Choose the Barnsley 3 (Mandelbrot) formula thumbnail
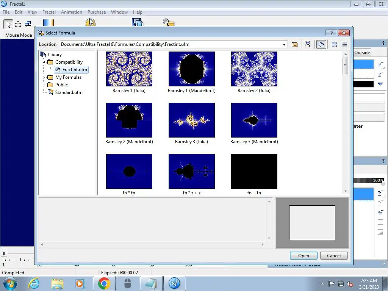Screen dimensions: 388x291 254,120
